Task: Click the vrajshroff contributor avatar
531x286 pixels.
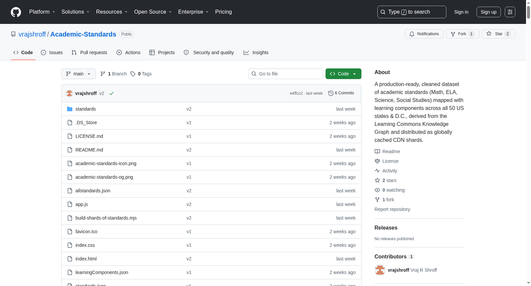Action: pos(380,270)
